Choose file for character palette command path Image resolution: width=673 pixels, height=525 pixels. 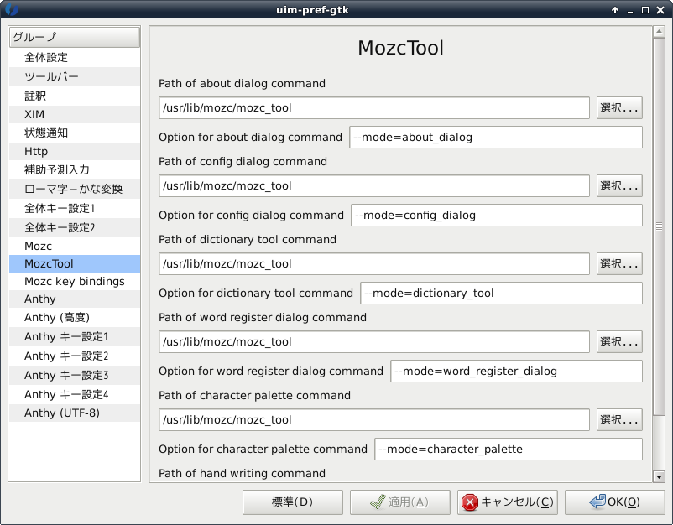click(x=619, y=420)
